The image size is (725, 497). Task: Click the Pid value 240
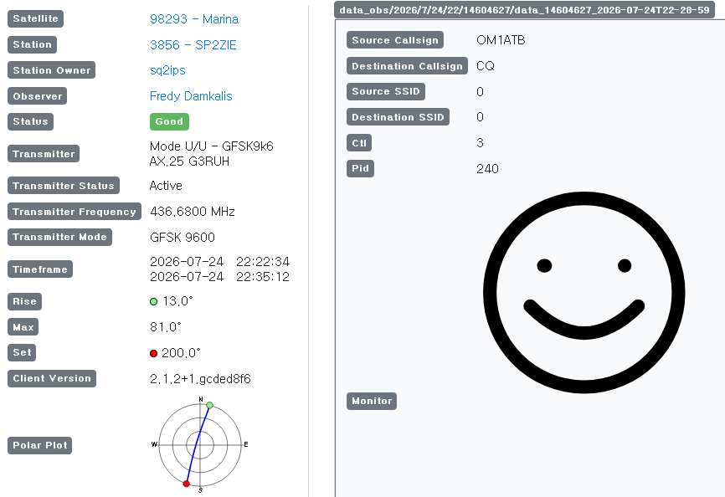[487, 168]
